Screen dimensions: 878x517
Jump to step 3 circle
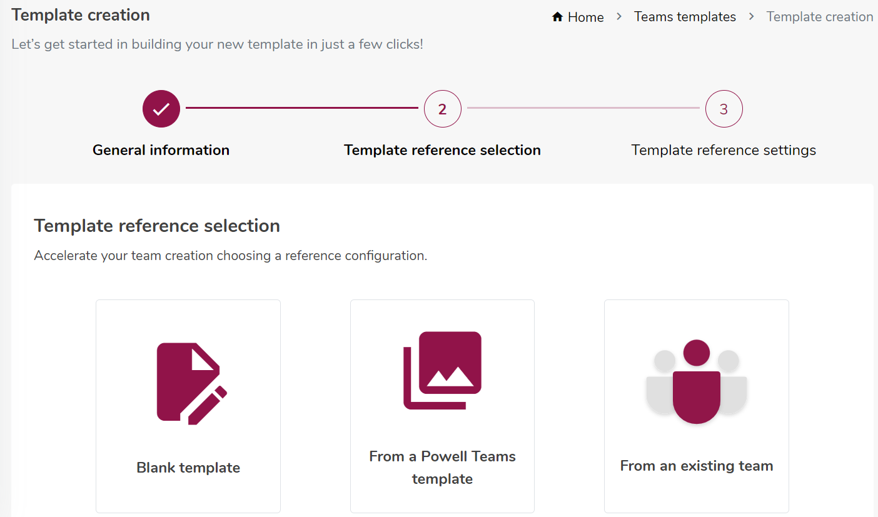(x=724, y=109)
